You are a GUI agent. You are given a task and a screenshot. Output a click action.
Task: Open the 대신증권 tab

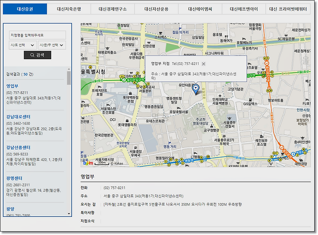coord(25,9)
